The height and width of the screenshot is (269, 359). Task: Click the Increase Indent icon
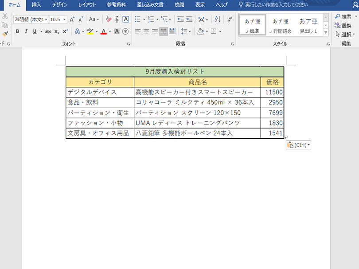click(189, 19)
